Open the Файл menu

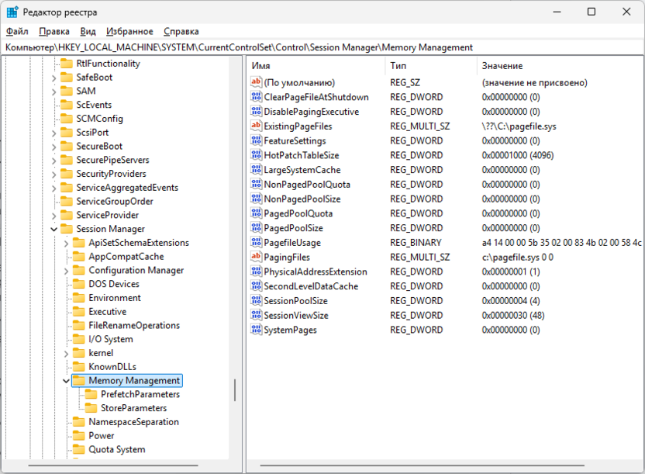(x=17, y=31)
